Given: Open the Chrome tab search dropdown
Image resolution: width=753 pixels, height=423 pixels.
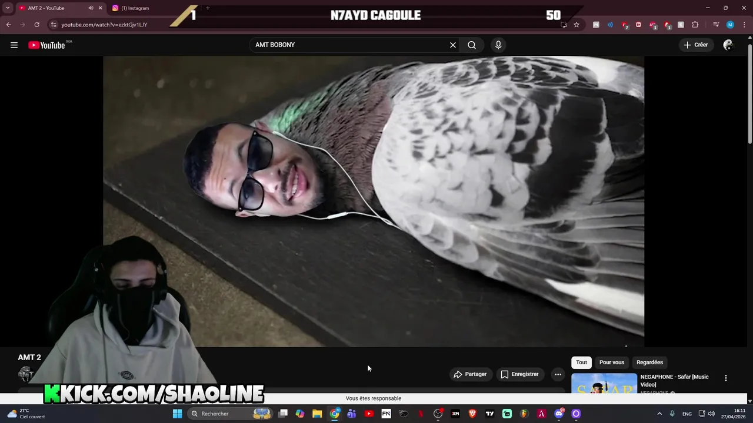Looking at the screenshot, I should pos(8,8).
